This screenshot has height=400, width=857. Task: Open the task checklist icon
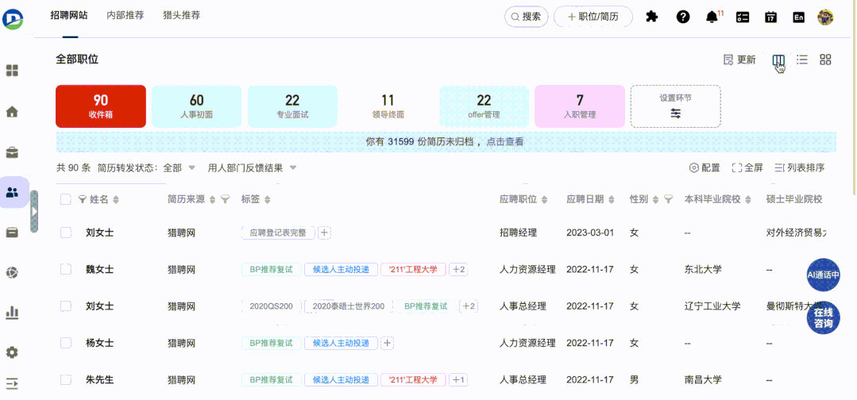[742, 17]
